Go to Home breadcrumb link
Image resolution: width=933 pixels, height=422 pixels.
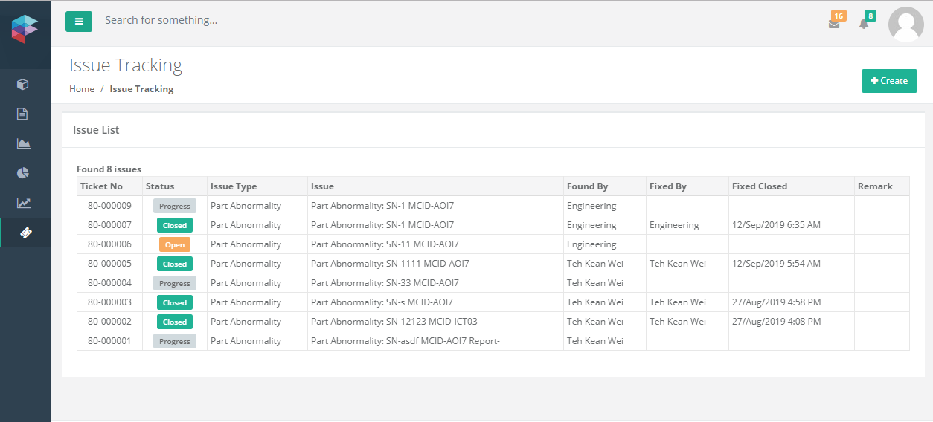click(82, 89)
